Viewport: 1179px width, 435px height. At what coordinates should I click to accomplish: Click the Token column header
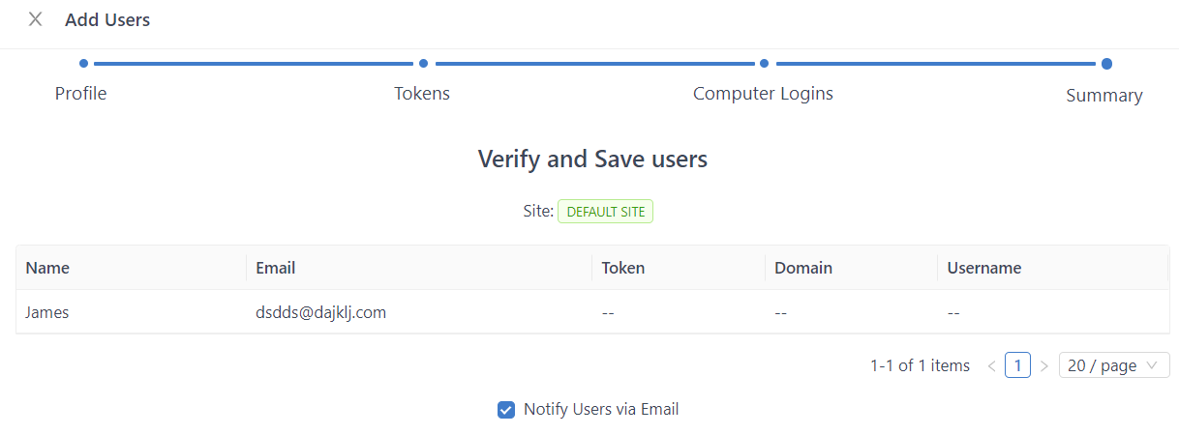coord(622,268)
